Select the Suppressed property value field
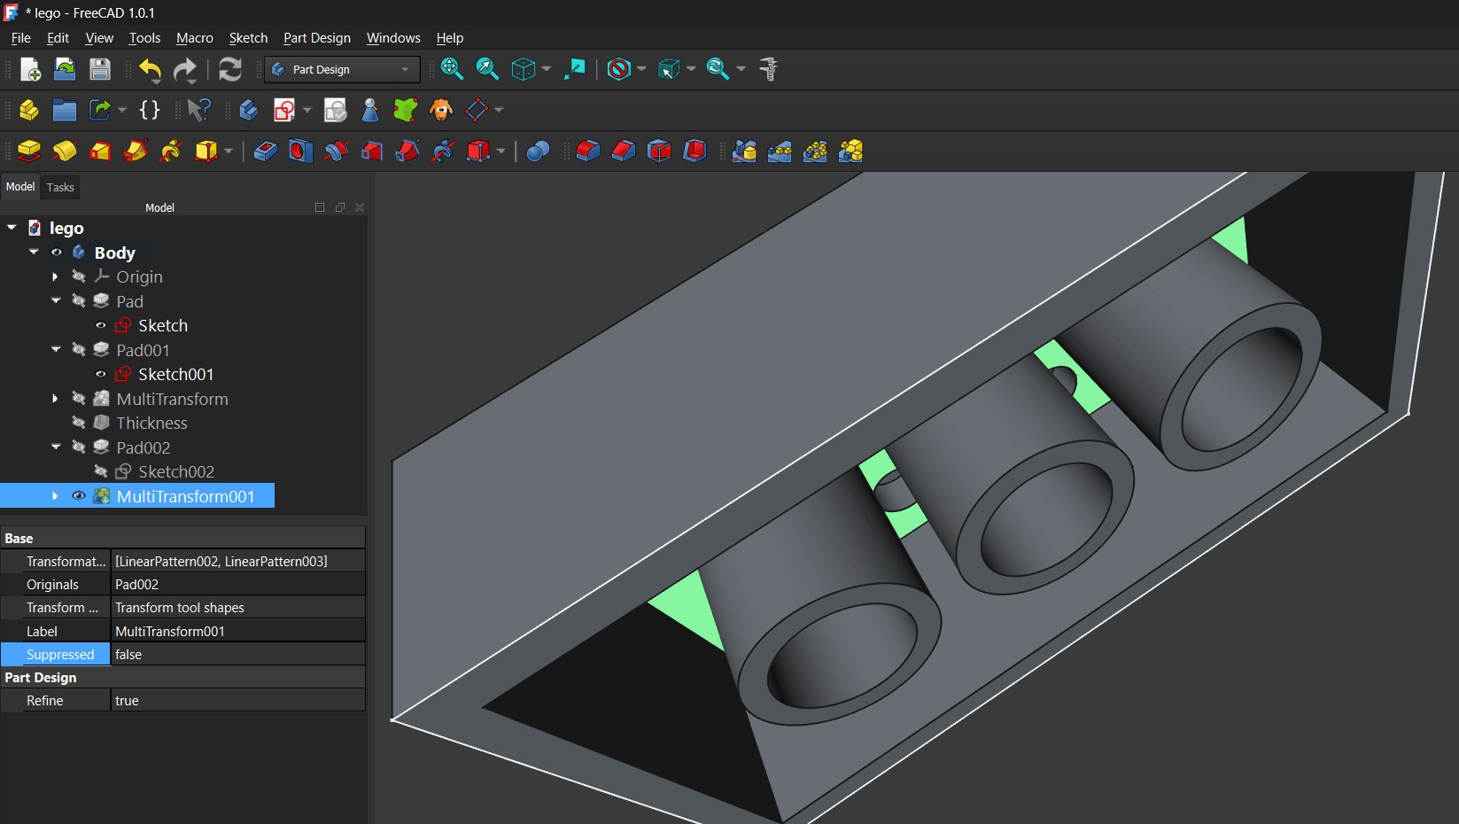The image size is (1459, 824). pos(238,655)
